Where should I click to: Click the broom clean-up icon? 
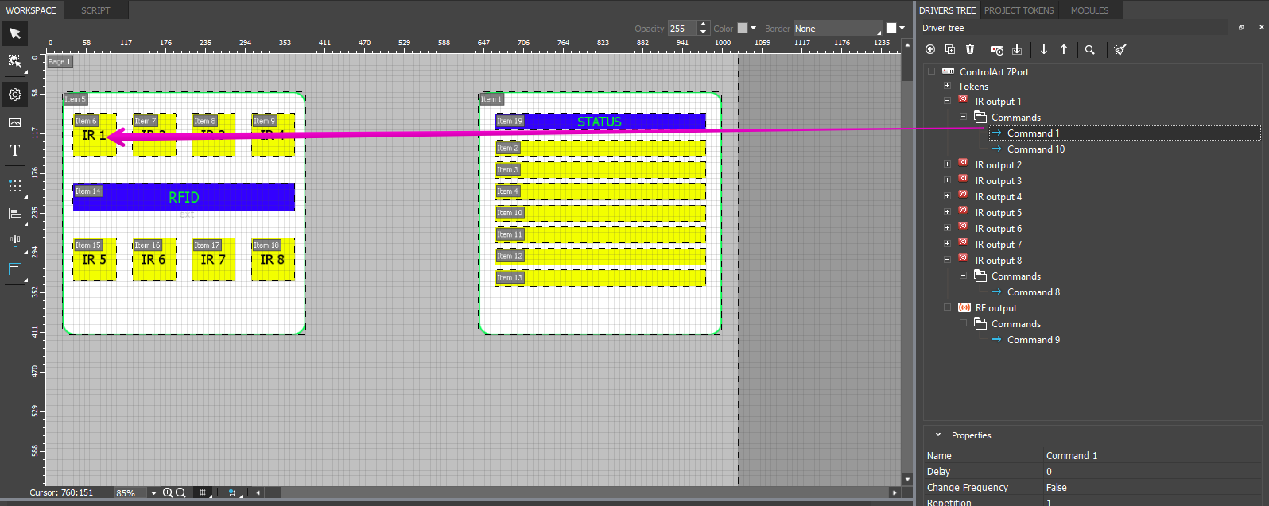(x=1120, y=49)
